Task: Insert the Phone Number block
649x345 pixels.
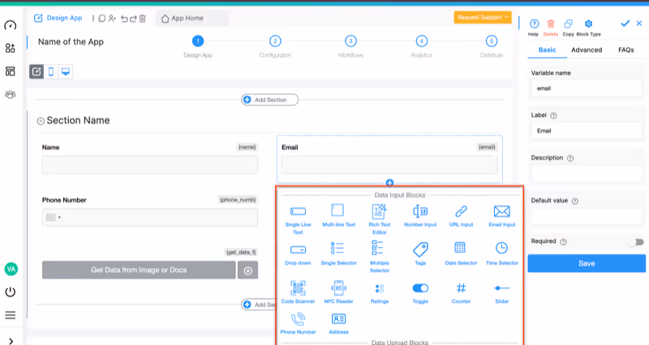Action: click(298, 323)
